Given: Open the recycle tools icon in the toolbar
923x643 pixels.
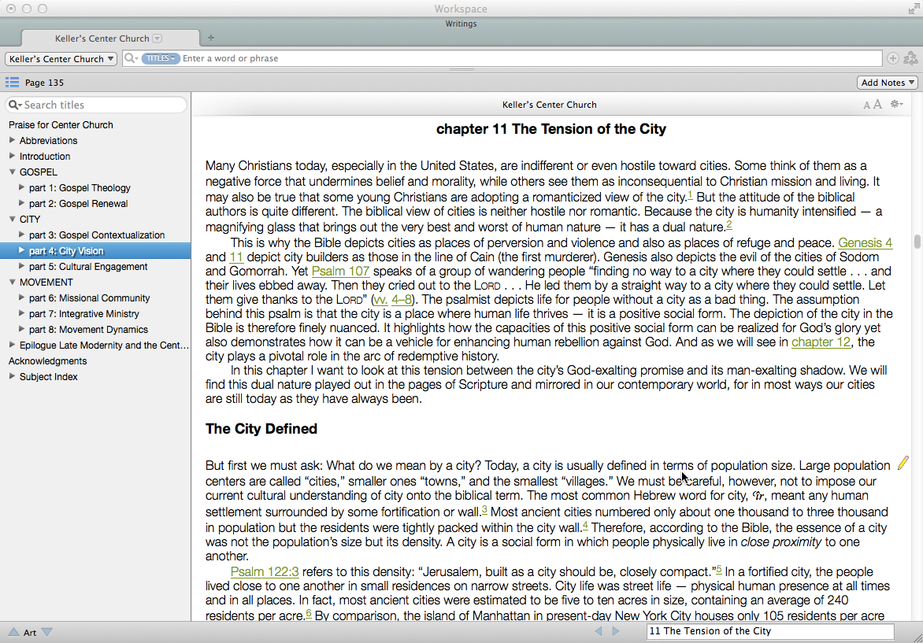Looking at the screenshot, I should click(x=910, y=57).
